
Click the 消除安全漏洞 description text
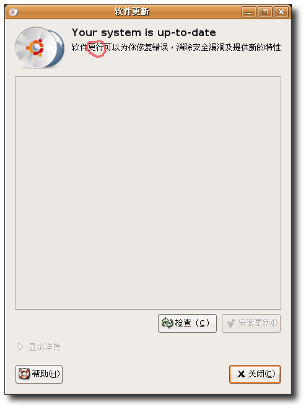201,47
